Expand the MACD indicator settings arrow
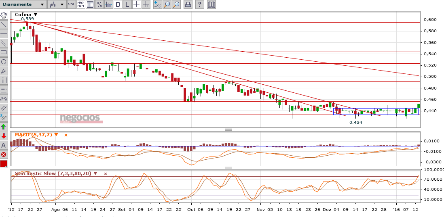Image resolution: width=444 pixels, height=217 pixels. pyautogui.click(x=56, y=135)
